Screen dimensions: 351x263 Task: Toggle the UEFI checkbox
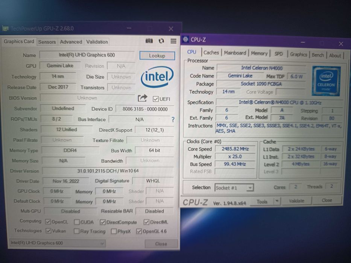click(156, 99)
